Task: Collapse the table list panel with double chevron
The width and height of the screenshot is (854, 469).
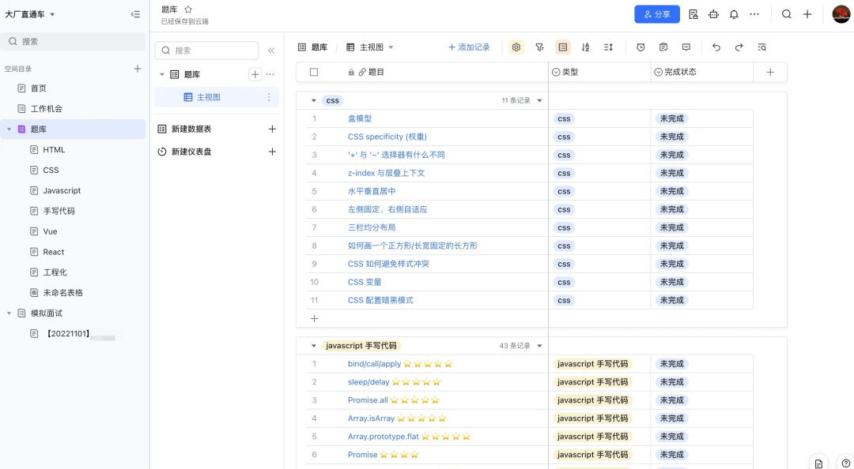Action: (x=270, y=51)
